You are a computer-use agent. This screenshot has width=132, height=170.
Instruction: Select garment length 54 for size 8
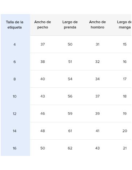tap(70, 79)
